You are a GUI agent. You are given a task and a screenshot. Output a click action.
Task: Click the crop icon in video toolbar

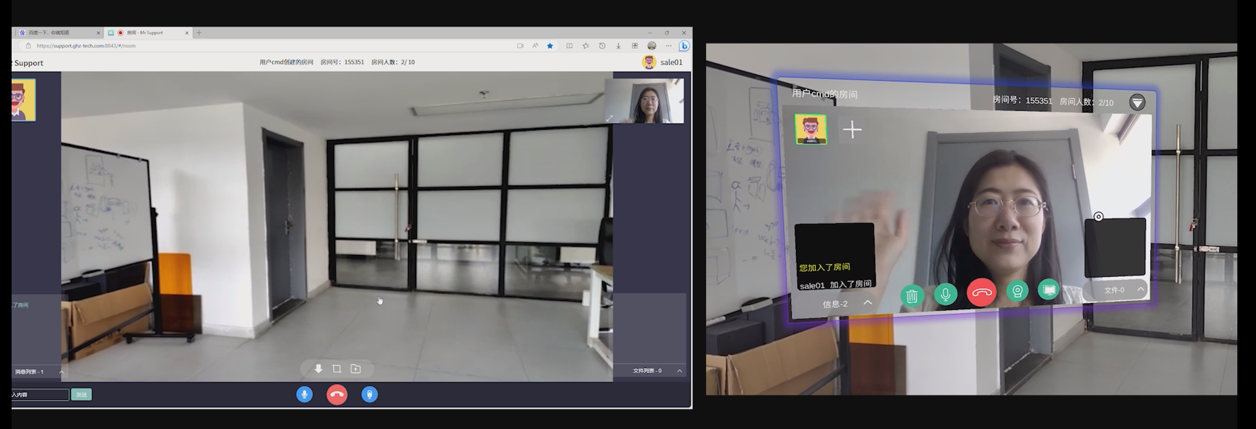337,369
